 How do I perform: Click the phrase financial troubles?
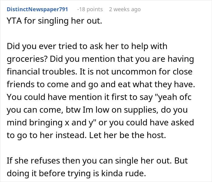(x=42, y=71)
